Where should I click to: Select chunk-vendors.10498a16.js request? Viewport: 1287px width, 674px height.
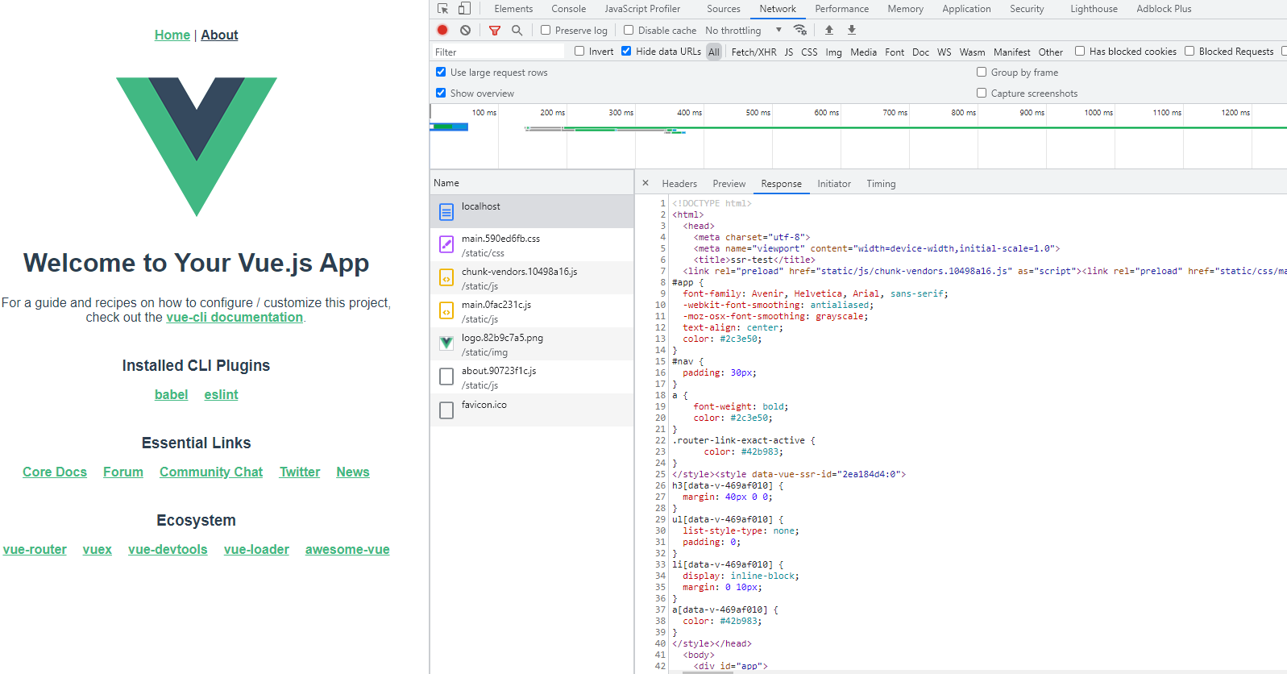pos(532,277)
